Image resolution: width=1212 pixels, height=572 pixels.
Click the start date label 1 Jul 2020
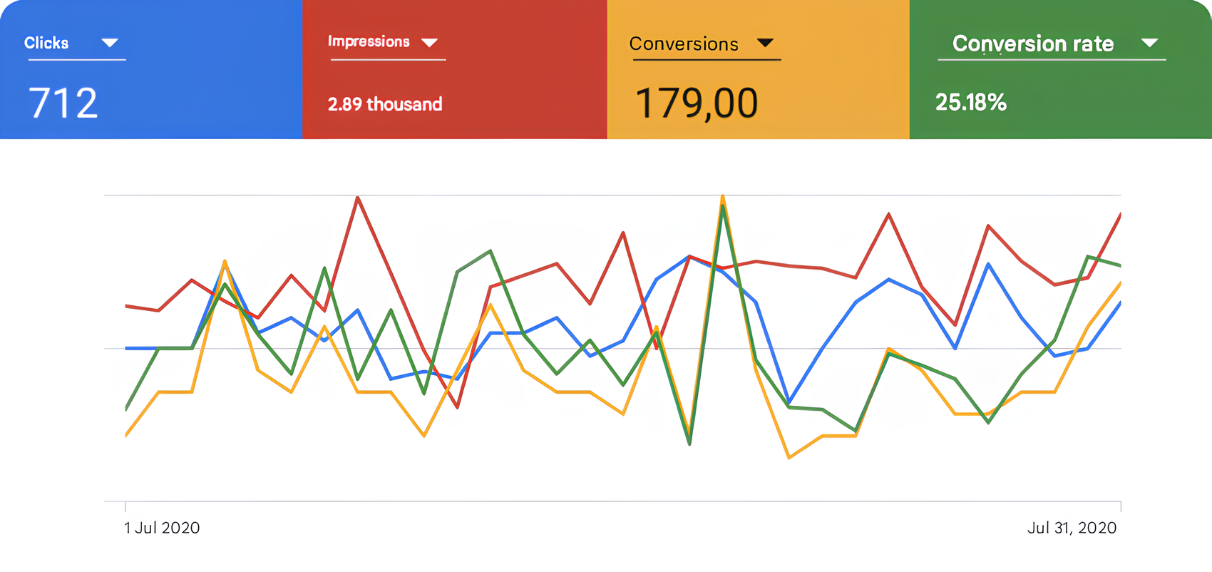162,528
